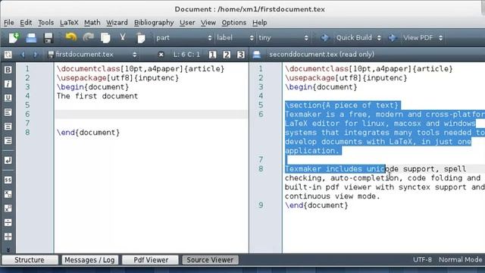Align text left using the sidebar icon
Viewport: 485px width, 273px height.
coord(8,112)
